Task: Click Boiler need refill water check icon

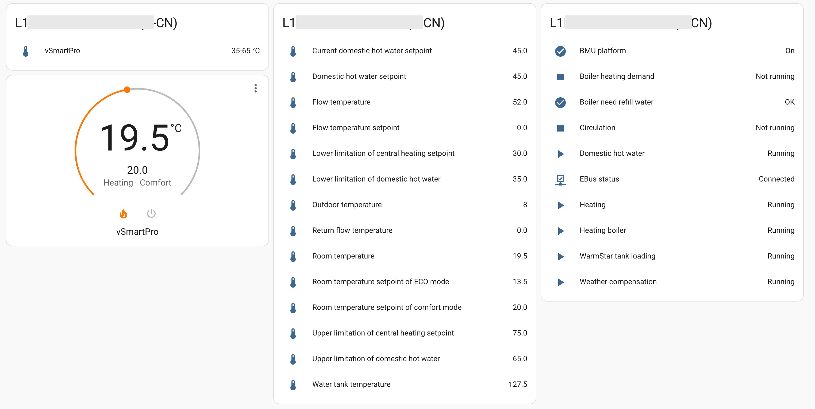Action: coord(560,102)
